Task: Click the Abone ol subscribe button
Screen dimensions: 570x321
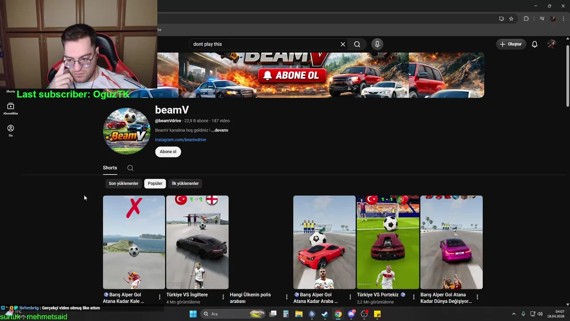Action: pos(168,152)
